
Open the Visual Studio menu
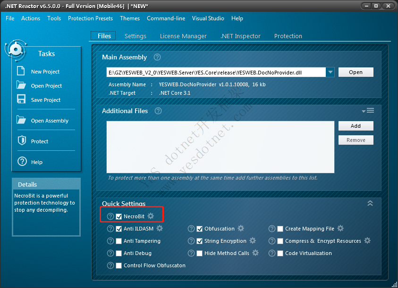tap(208, 18)
